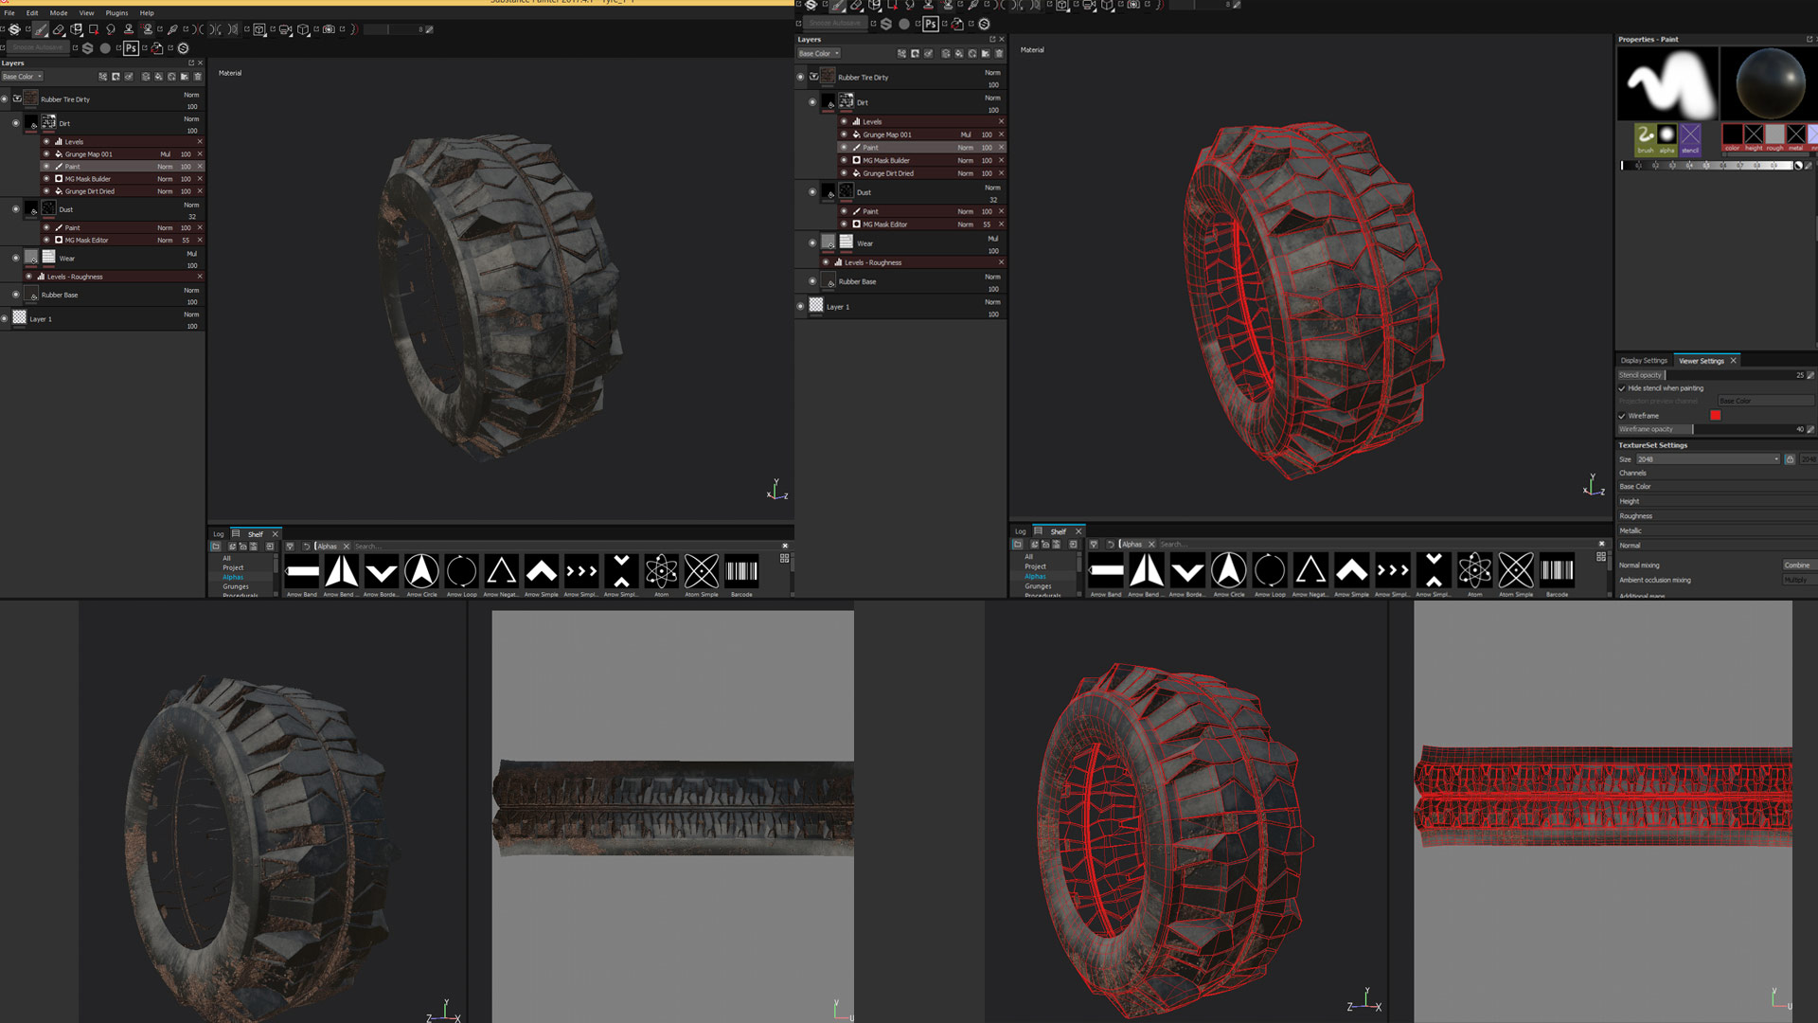The height and width of the screenshot is (1023, 1818).
Task: Click the Photoshop export icon in right toolbar
Action: pyautogui.click(x=931, y=24)
